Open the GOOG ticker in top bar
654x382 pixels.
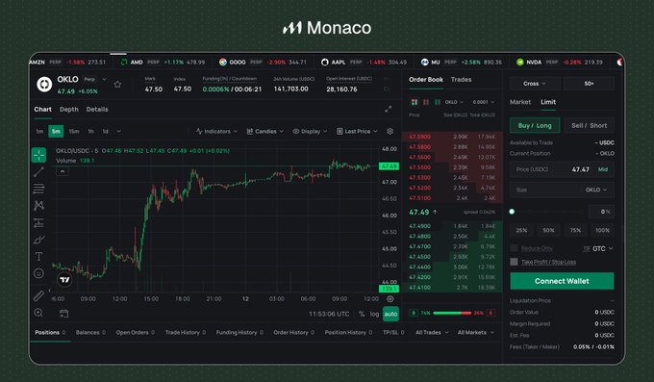[263, 63]
